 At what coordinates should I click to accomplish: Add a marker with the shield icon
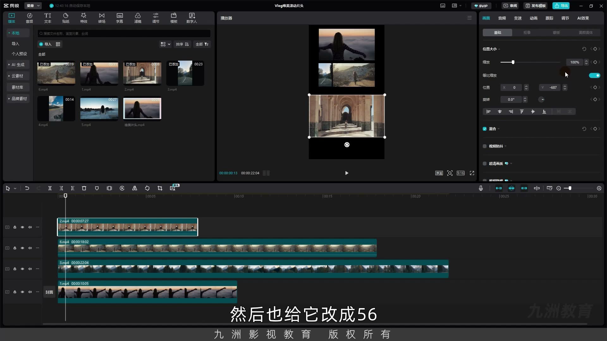click(97, 188)
